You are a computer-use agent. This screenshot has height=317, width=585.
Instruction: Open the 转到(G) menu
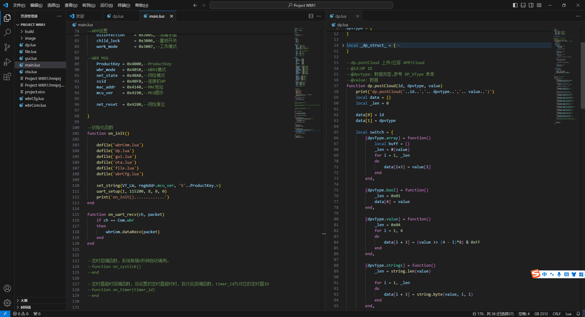[89, 5]
